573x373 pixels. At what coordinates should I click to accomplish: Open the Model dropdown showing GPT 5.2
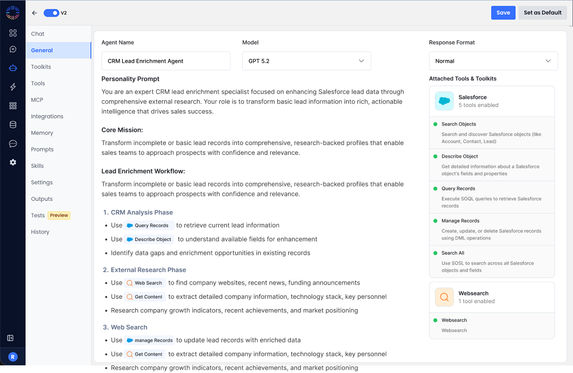307,61
